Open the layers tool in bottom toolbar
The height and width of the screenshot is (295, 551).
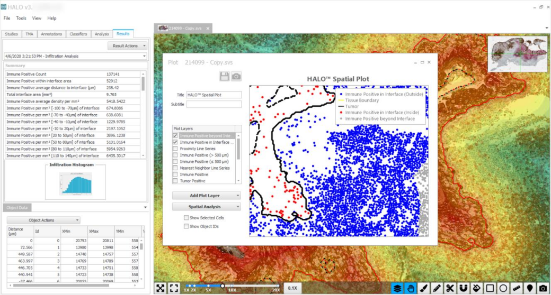(397, 288)
